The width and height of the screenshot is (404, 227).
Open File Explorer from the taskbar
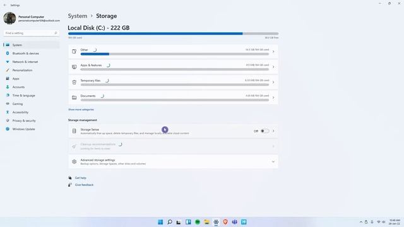[x=206, y=222]
